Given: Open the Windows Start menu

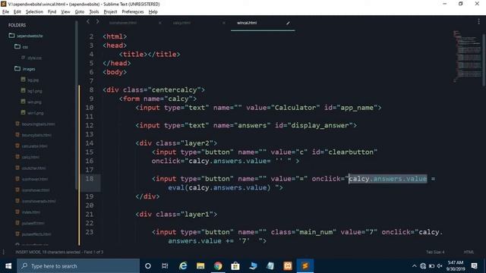Looking at the screenshot, I should [8, 266].
